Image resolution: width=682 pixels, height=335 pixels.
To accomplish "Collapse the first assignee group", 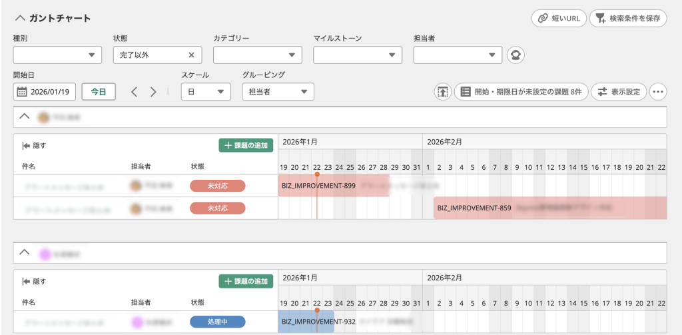I will click(x=25, y=117).
